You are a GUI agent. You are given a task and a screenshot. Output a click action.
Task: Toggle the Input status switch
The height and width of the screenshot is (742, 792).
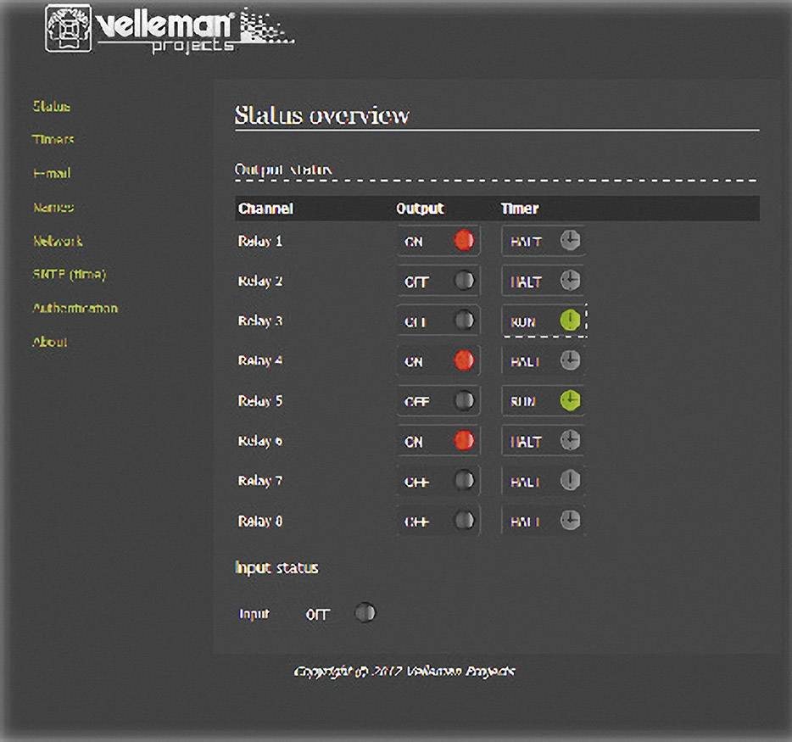[x=365, y=612]
